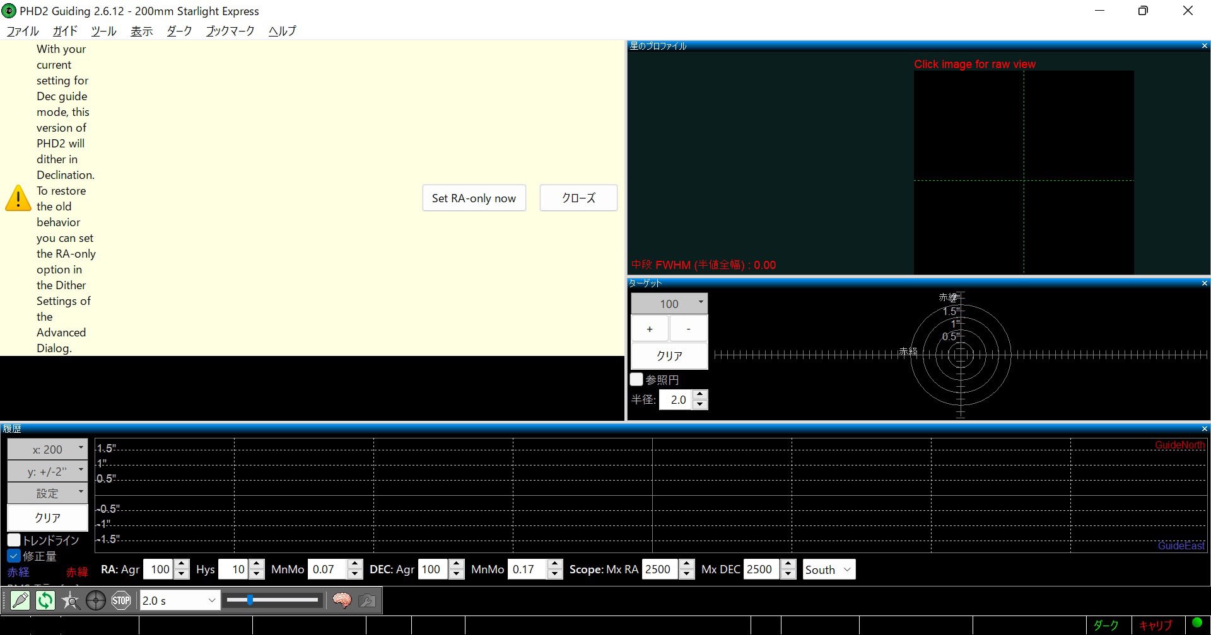
Task: Click the RA Agr input field
Action: pos(159,569)
